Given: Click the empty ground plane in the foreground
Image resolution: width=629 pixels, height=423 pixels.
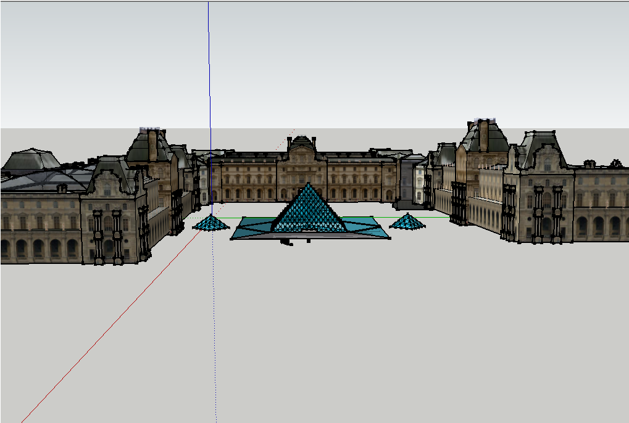Looking at the screenshot, I should pyautogui.click(x=370, y=339).
